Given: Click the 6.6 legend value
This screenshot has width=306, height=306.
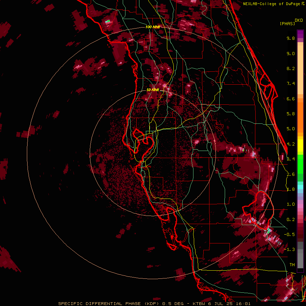Looking at the screenshot, I should point(291,99).
